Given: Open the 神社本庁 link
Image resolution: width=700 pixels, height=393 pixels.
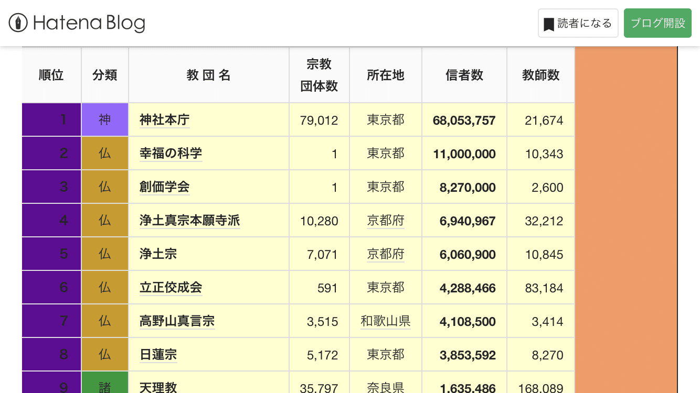Looking at the screenshot, I should [164, 120].
